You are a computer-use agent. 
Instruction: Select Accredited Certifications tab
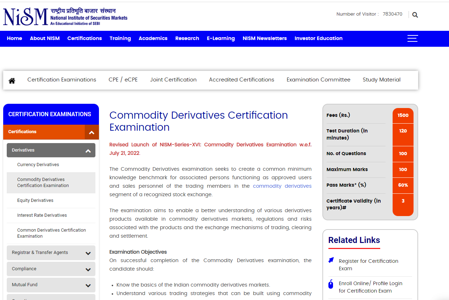tap(242, 80)
